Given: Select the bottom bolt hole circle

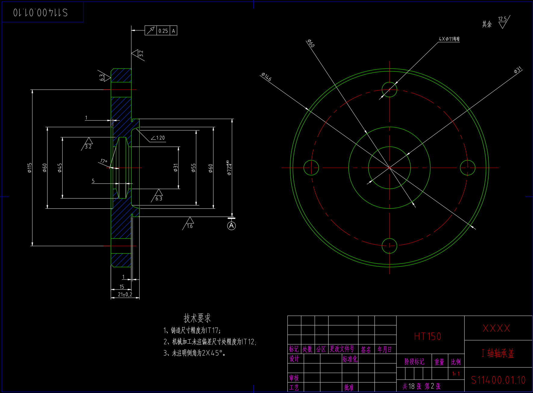Looking at the screenshot, I should (x=389, y=246).
